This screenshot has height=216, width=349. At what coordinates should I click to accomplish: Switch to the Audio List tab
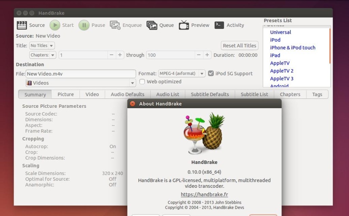168,95
